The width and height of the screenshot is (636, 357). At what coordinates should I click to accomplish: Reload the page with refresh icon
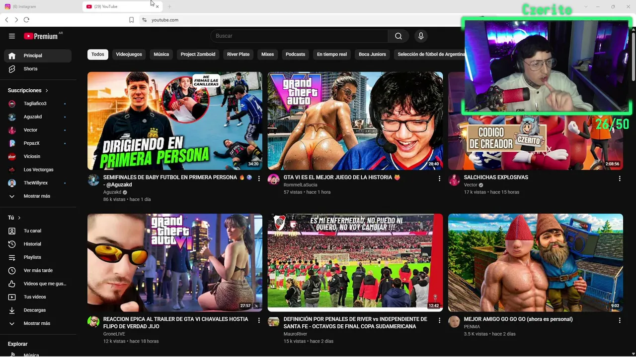(26, 20)
